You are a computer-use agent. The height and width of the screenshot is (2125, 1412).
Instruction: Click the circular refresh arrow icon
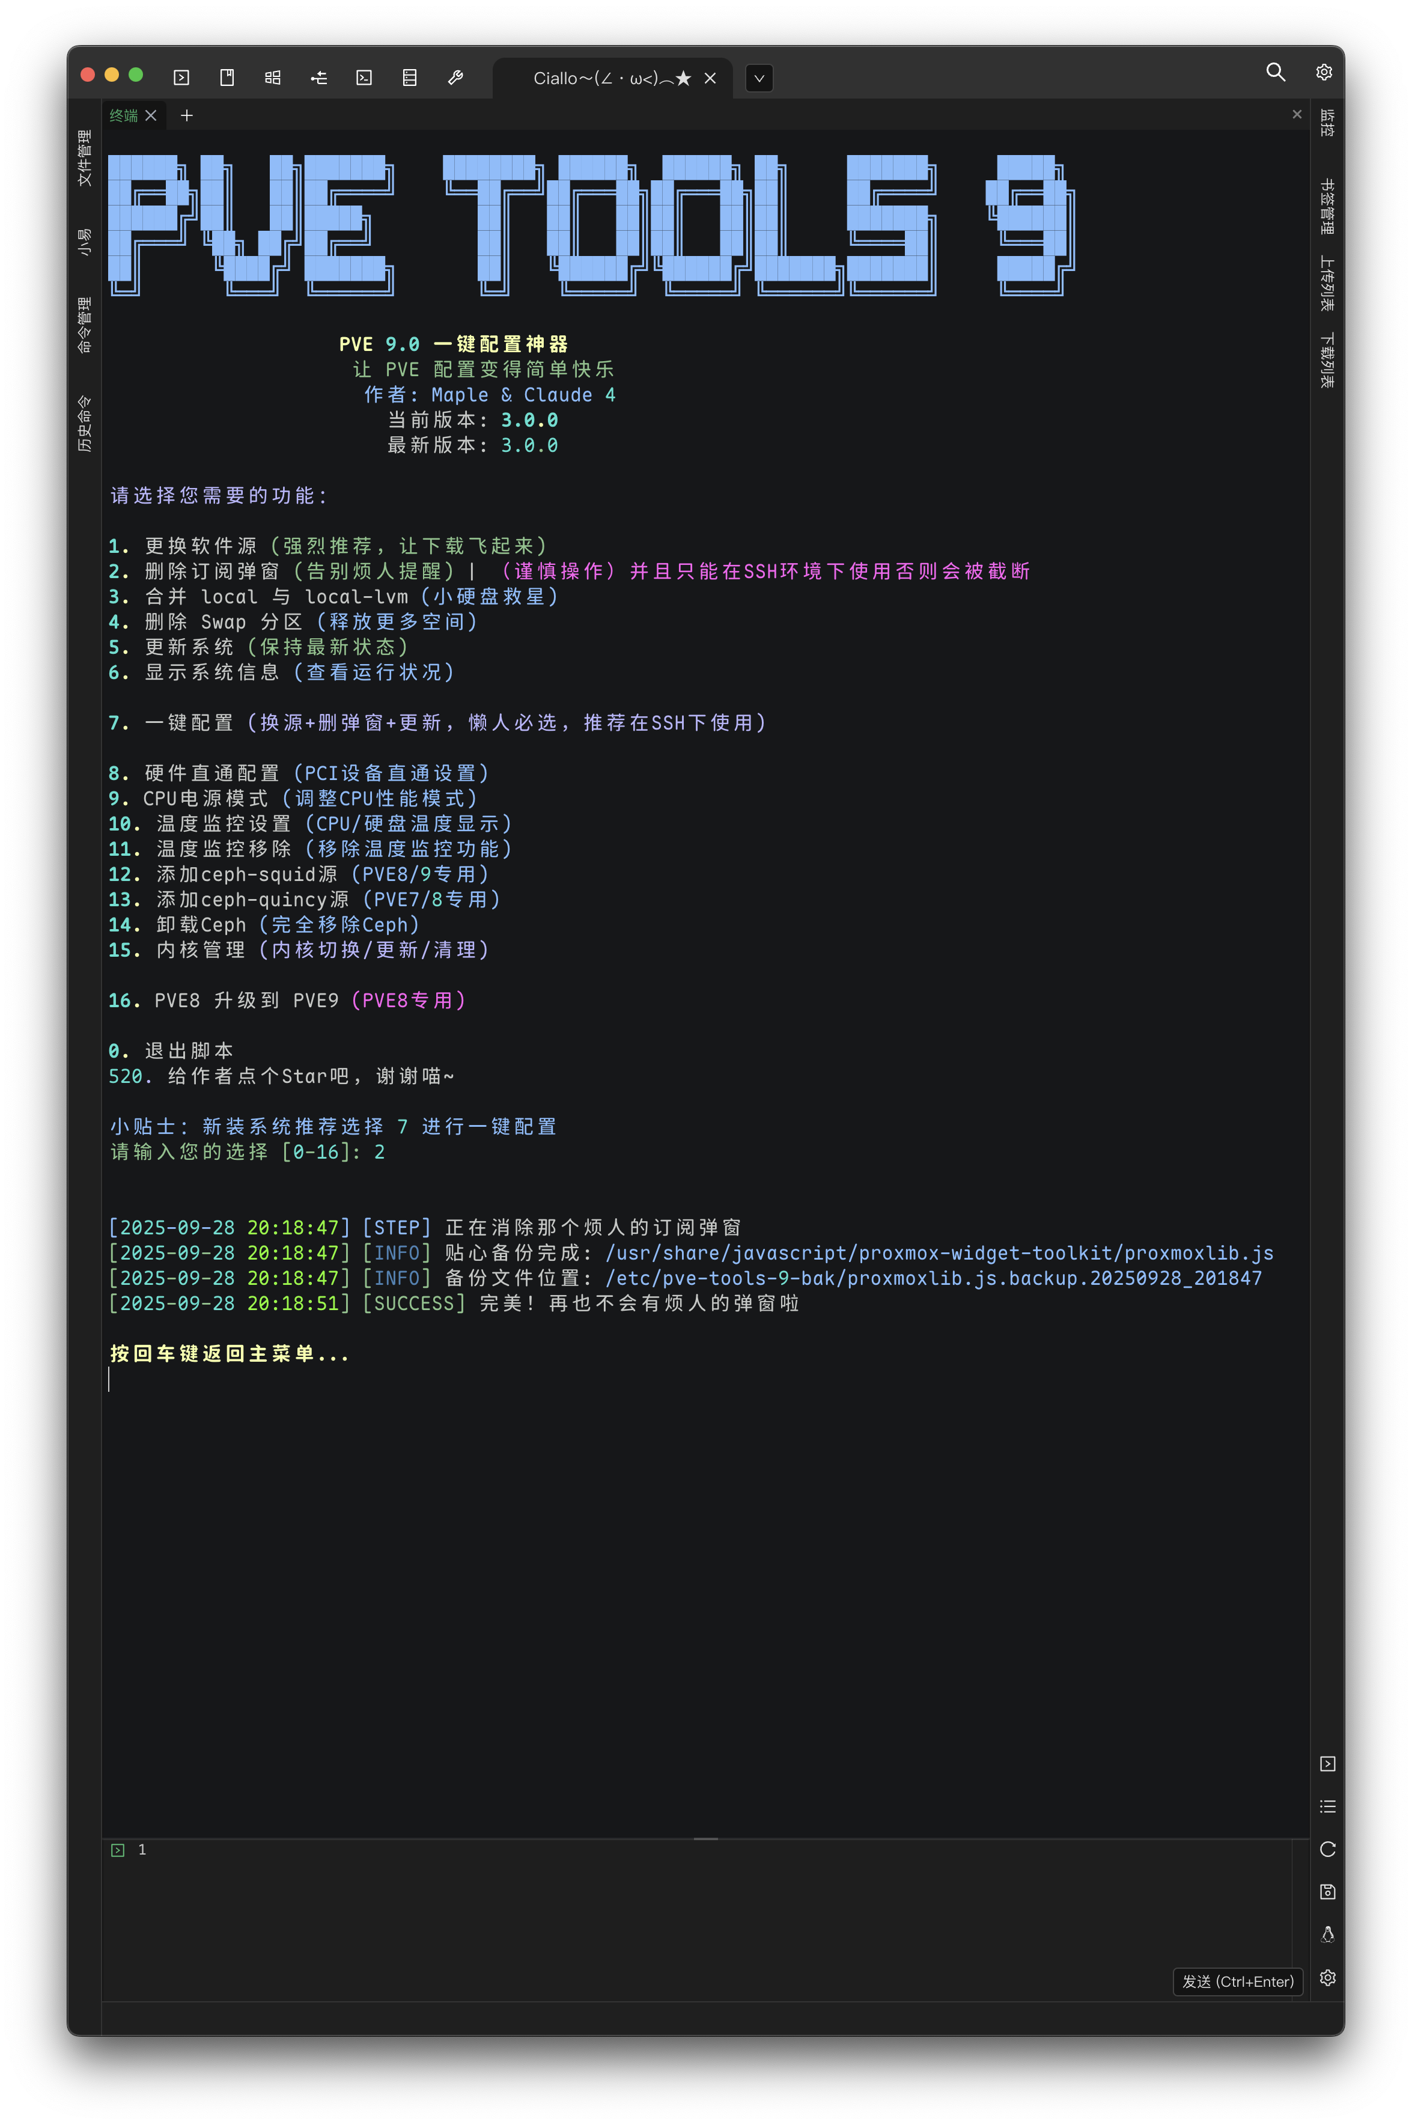click(1327, 1850)
